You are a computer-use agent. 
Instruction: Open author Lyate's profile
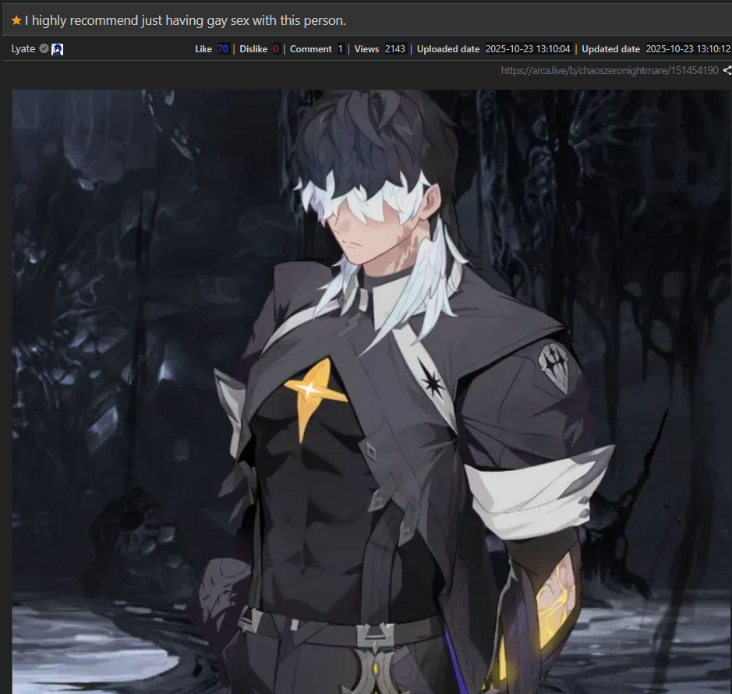pos(23,48)
